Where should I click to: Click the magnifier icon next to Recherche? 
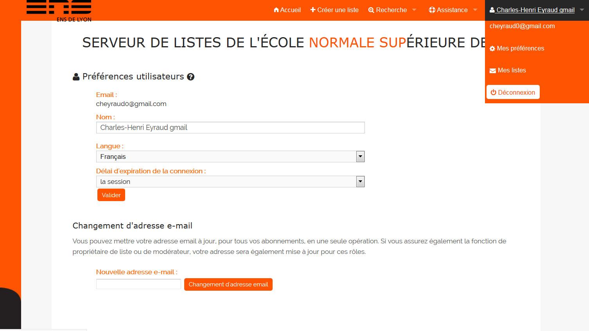pos(371,10)
